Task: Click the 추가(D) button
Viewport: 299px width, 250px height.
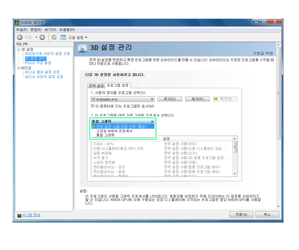Action: point(170,99)
